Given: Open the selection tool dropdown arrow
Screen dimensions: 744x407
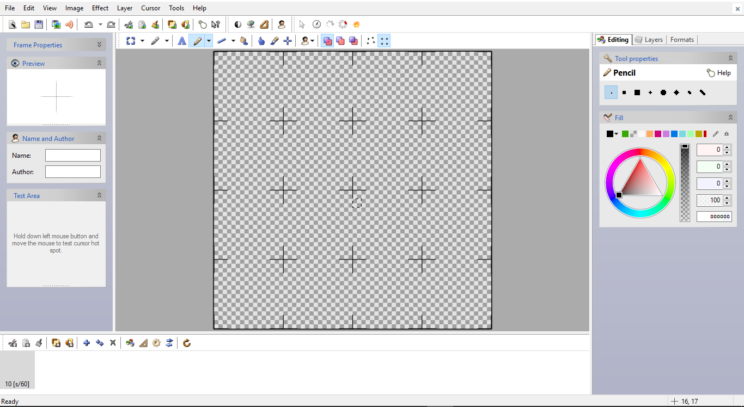Looking at the screenshot, I should pyautogui.click(x=142, y=41).
